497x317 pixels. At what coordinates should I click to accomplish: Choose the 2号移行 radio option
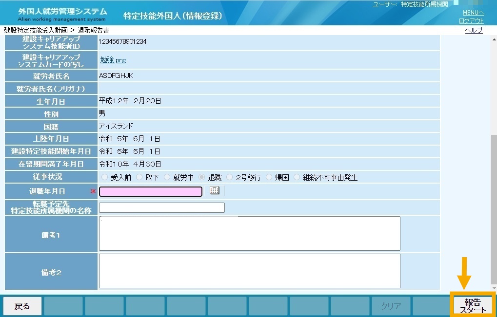pyautogui.click(x=230, y=177)
